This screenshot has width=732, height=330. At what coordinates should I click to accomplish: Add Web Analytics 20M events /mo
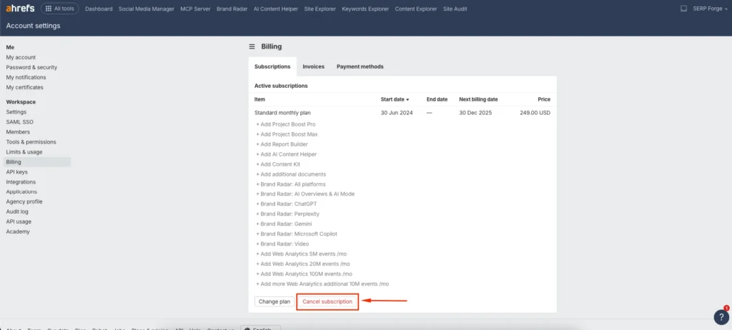[303, 264]
